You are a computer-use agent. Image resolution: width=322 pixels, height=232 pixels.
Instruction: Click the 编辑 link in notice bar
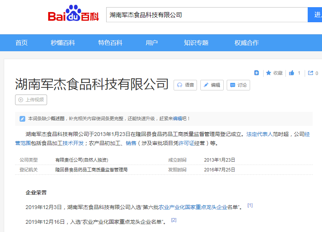(177, 119)
